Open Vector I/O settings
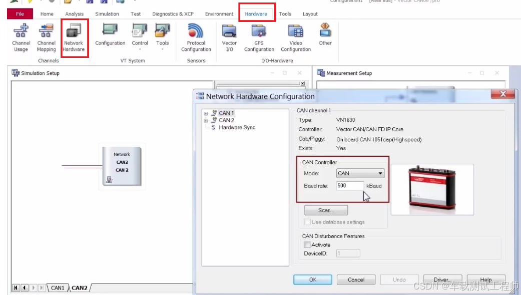 point(229,37)
